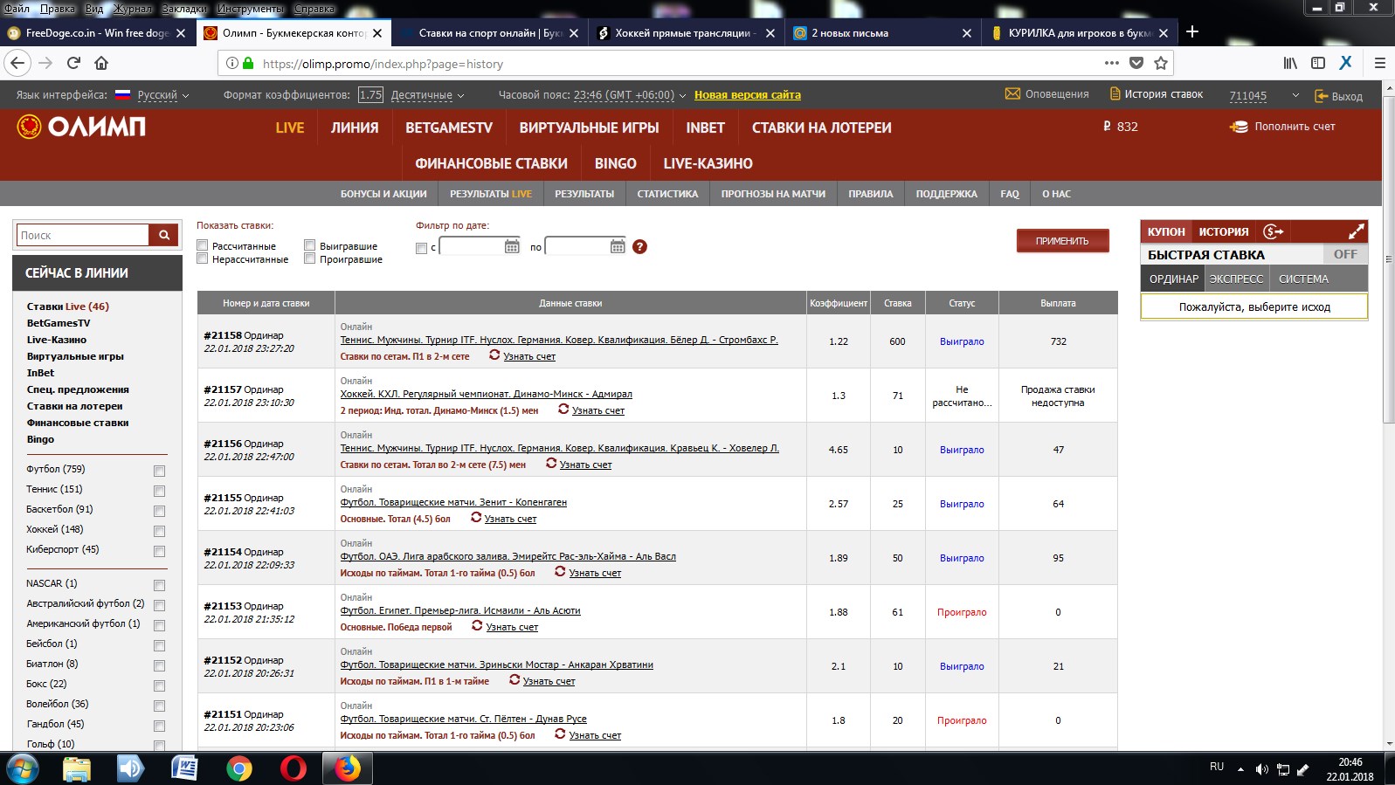Click the Windows Start button

pyautogui.click(x=22, y=768)
